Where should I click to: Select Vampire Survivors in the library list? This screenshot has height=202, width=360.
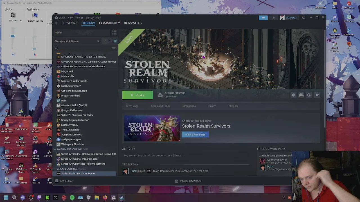pos(71,135)
